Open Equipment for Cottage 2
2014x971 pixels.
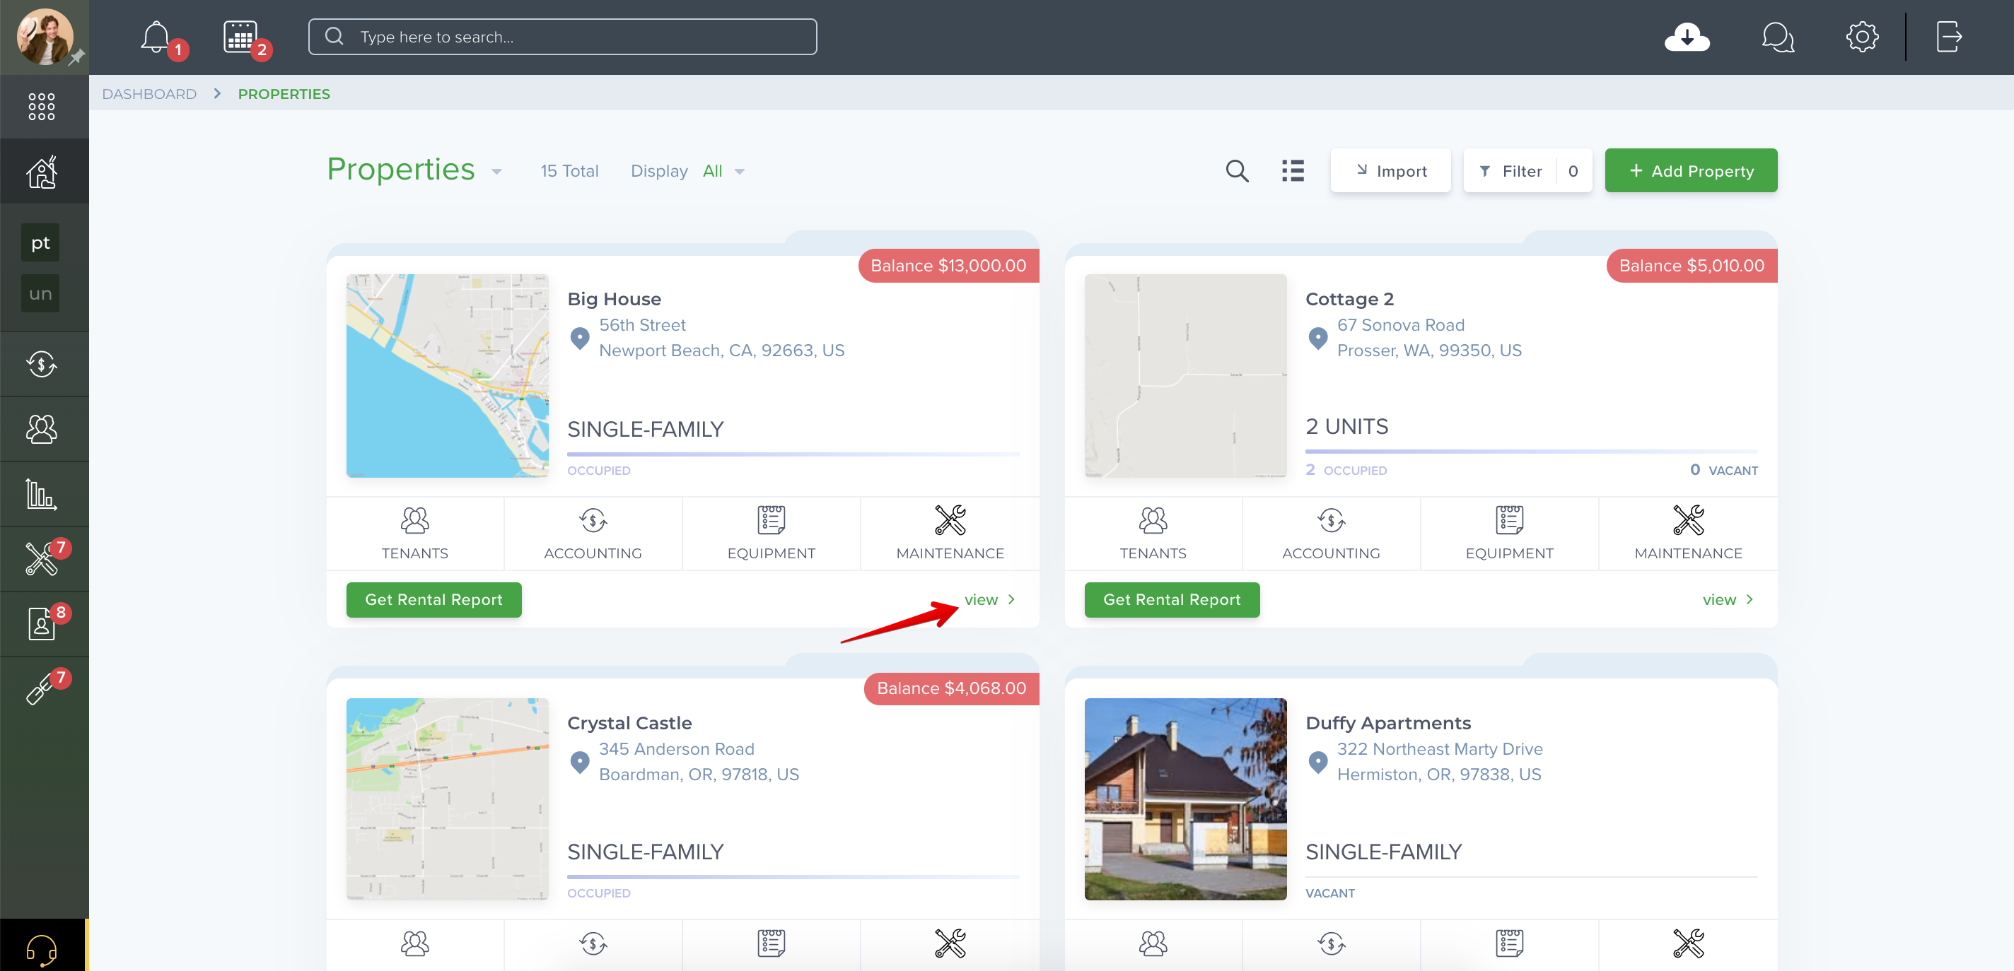point(1510,534)
